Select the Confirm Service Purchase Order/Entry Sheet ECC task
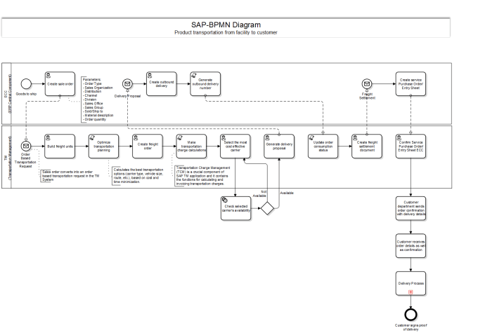 click(411, 147)
